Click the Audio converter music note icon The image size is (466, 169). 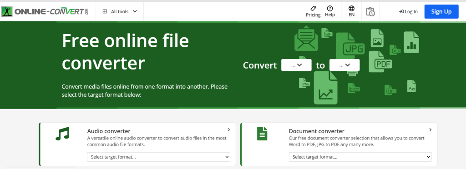click(x=62, y=134)
